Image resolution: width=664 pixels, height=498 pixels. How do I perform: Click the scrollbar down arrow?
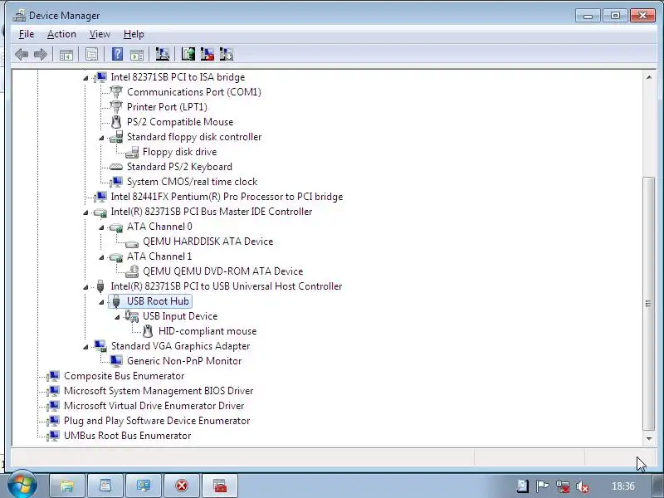649,439
